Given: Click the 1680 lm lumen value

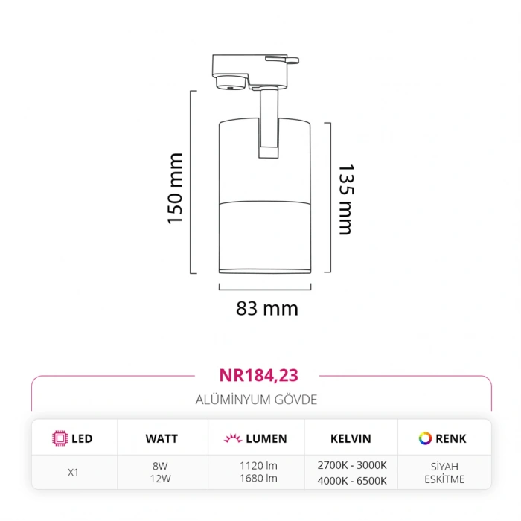Looking at the screenshot, I should coord(258,479).
